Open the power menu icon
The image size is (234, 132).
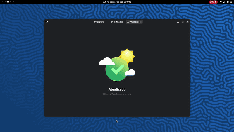click(x=231, y=2)
